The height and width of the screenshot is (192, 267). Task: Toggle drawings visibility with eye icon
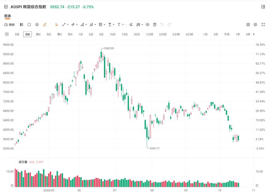(x=147, y=25)
